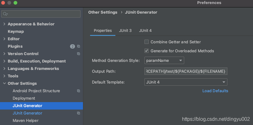Click the project-level icon beside Plugins

79,46
